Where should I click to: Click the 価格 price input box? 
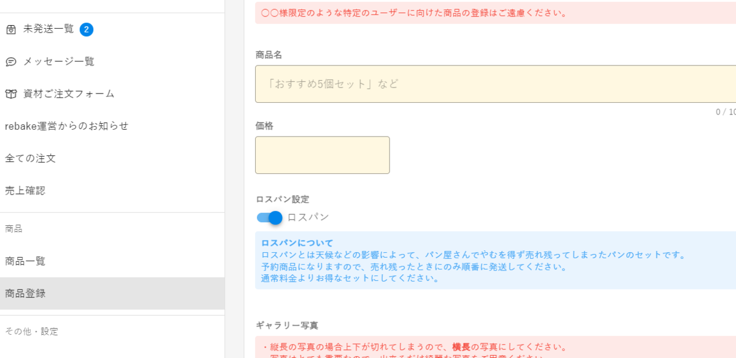(x=322, y=155)
